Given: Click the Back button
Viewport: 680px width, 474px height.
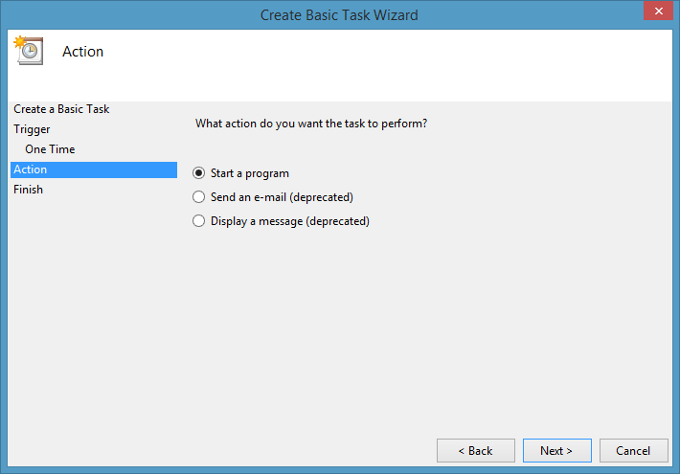Looking at the screenshot, I should [475, 451].
